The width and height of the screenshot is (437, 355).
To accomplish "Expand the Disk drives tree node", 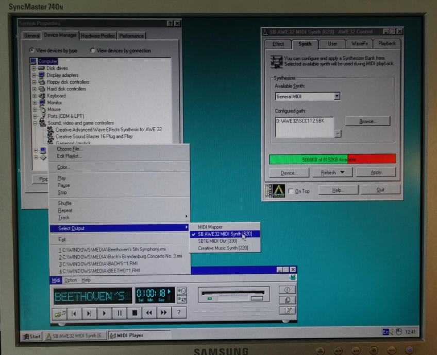I will tap(34, 68).
